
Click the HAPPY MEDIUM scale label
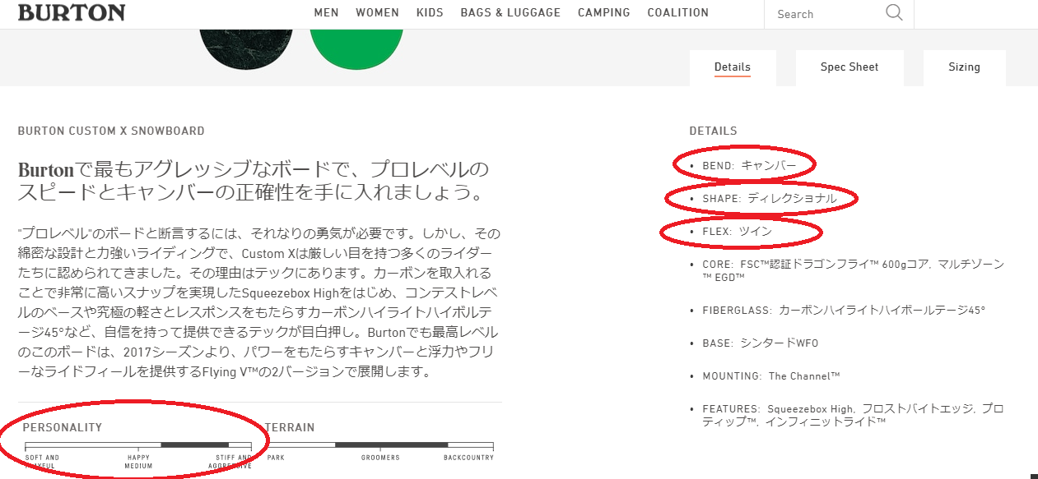click(138, 462)
